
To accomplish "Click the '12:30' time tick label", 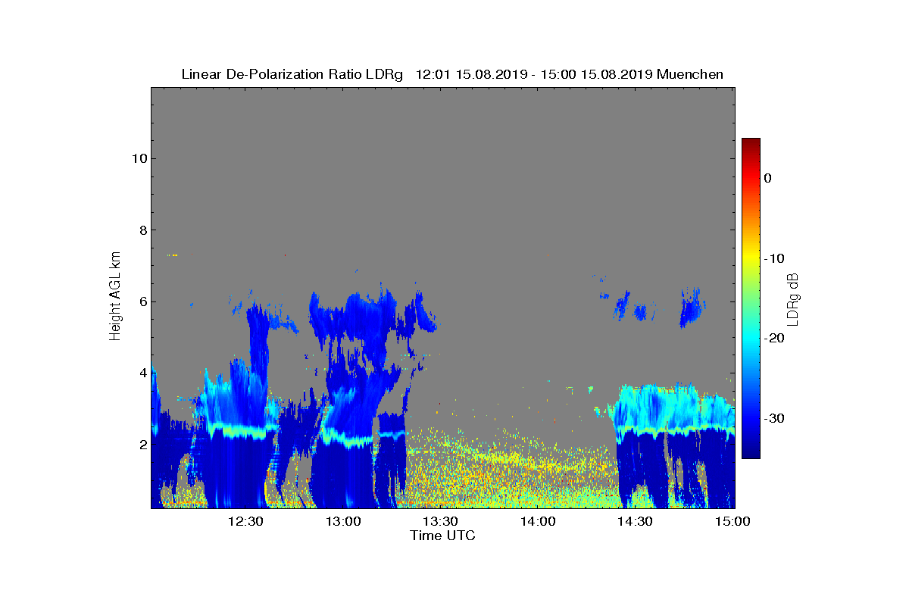I will [x=245, y=521].
